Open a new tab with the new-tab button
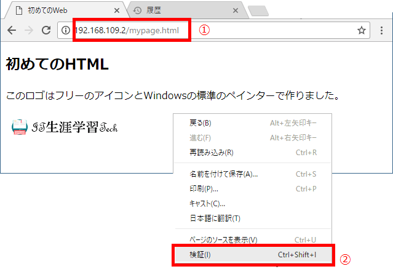Image resolution: width=393 pixels, height=269 pixels. tap(258, 11)
